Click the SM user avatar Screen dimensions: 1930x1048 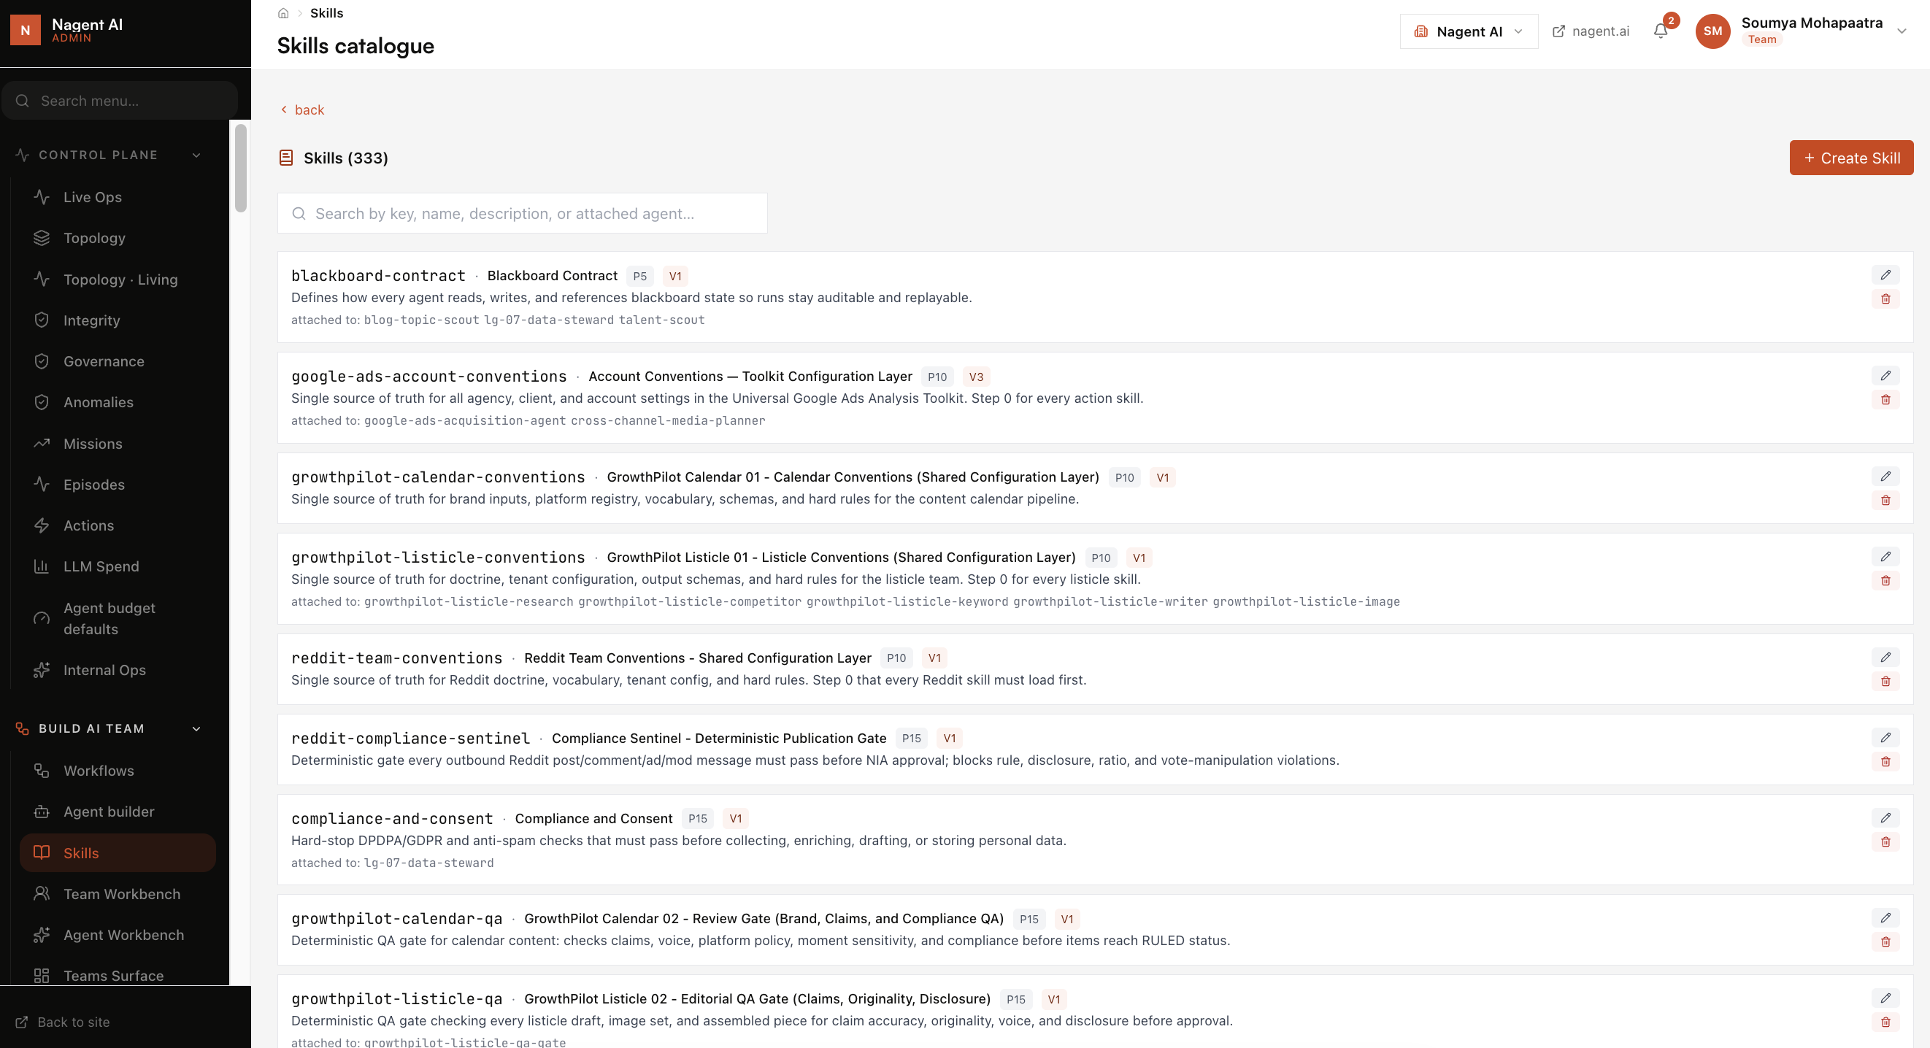1712,31
